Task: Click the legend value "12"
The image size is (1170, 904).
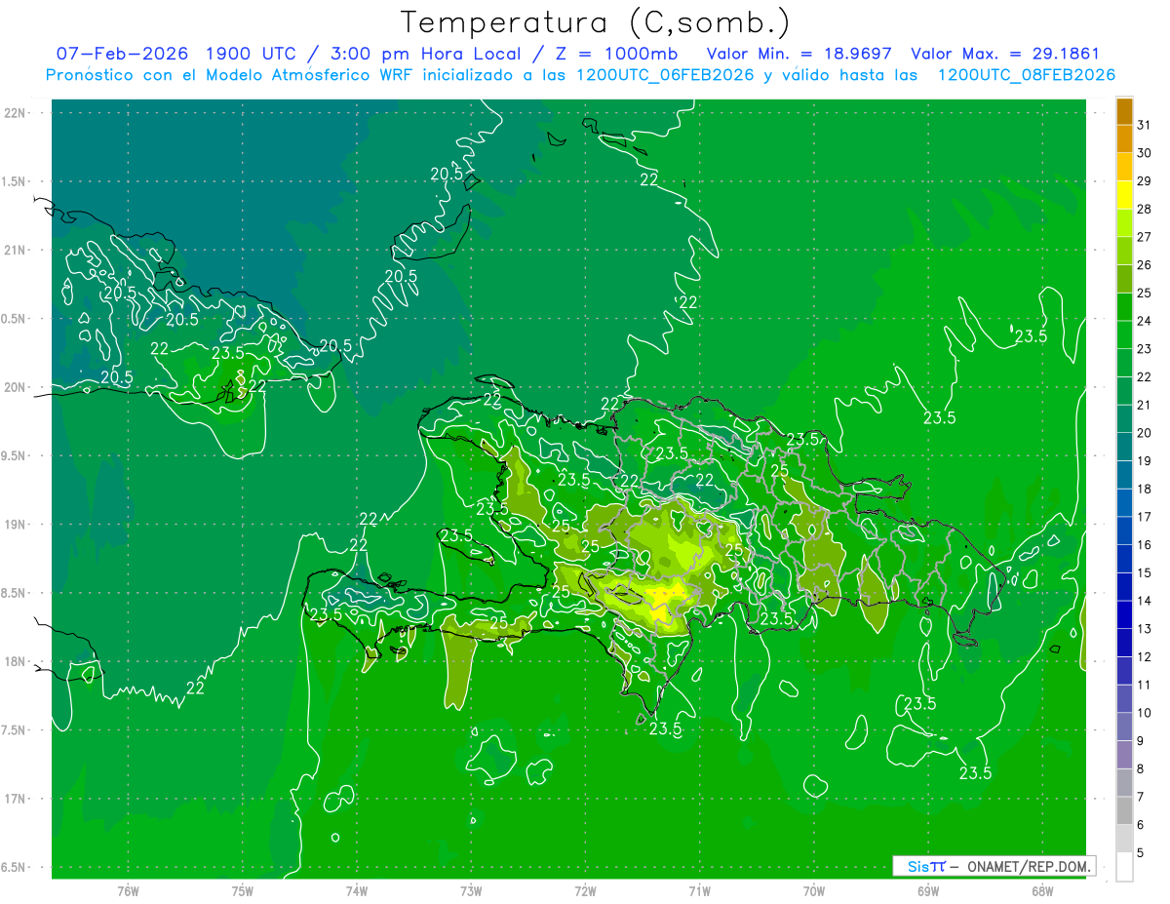Action: pos(1144,657)
